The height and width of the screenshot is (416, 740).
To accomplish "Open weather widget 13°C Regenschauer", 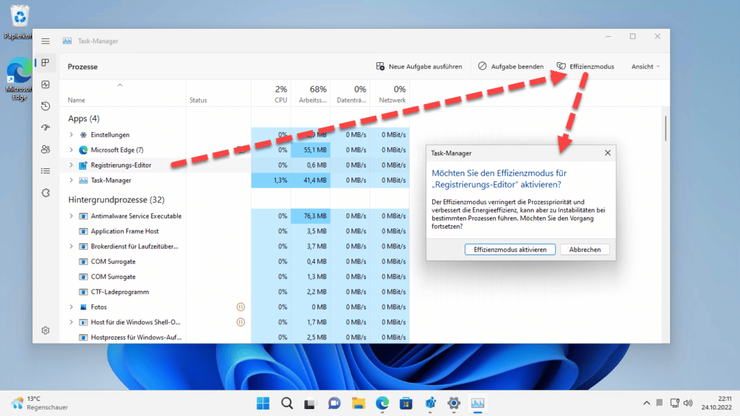I will [40, 403].
